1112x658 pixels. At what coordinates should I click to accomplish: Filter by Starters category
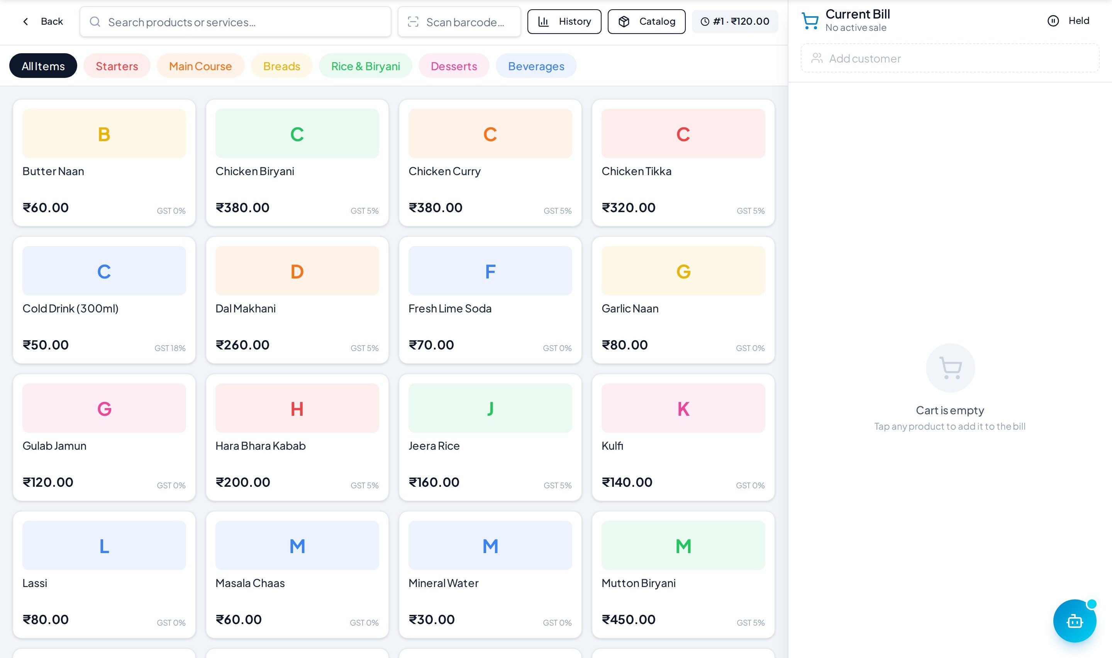(117, 66)
